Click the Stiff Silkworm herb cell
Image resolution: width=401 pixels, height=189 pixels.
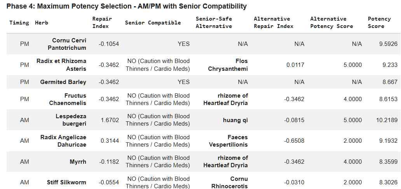coord(66,182)
